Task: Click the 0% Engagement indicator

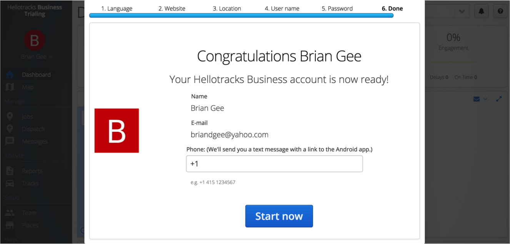Action: coord(453,41)
